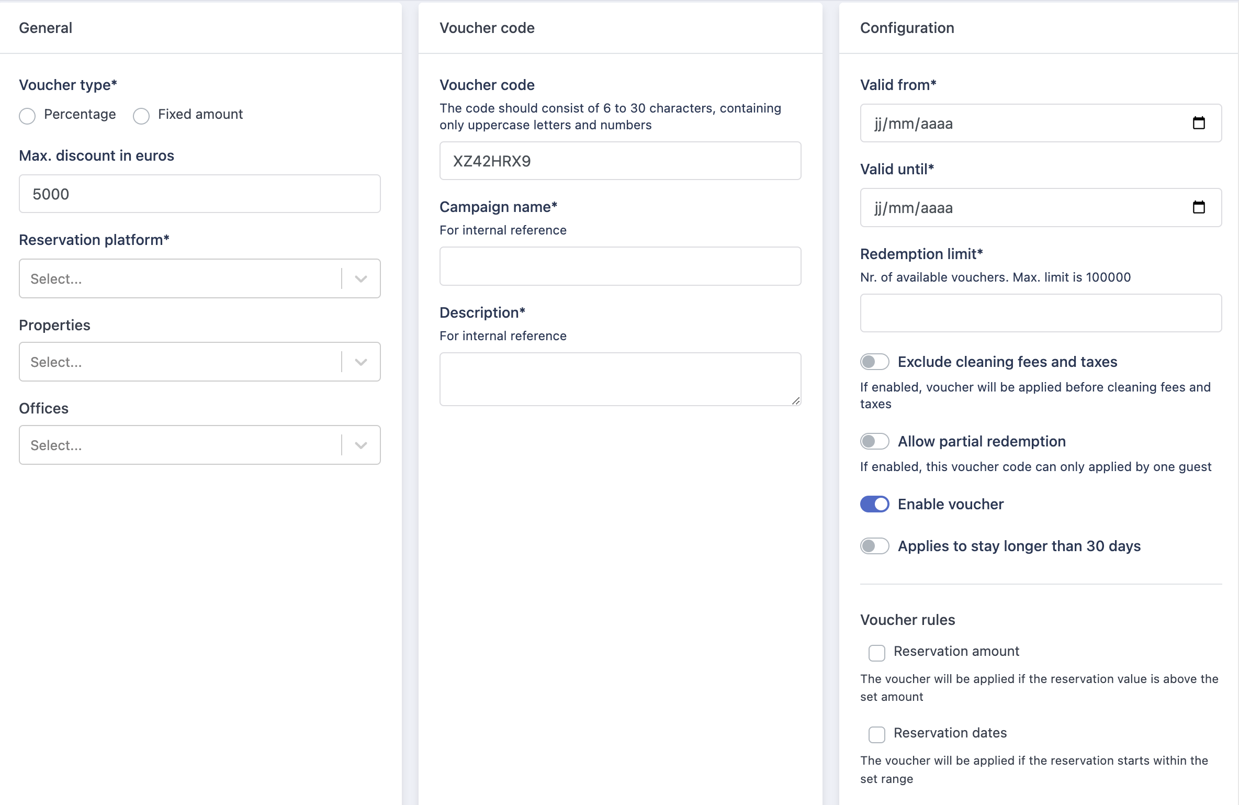Toggle Applies to stay longer than 30 days
The height and width of the screenshot is (805, 1239).
(x=874, y=546)
